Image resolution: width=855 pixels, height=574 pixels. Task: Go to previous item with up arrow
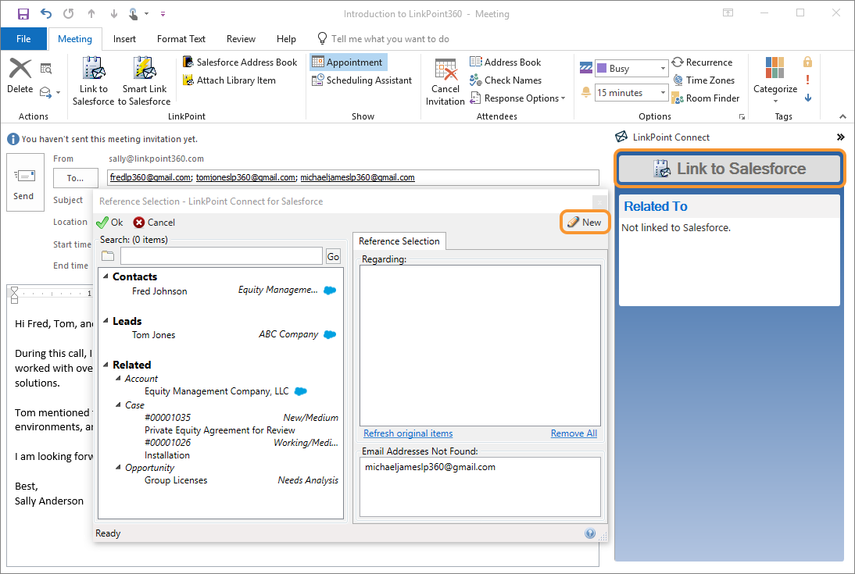(x=91, y=13)
